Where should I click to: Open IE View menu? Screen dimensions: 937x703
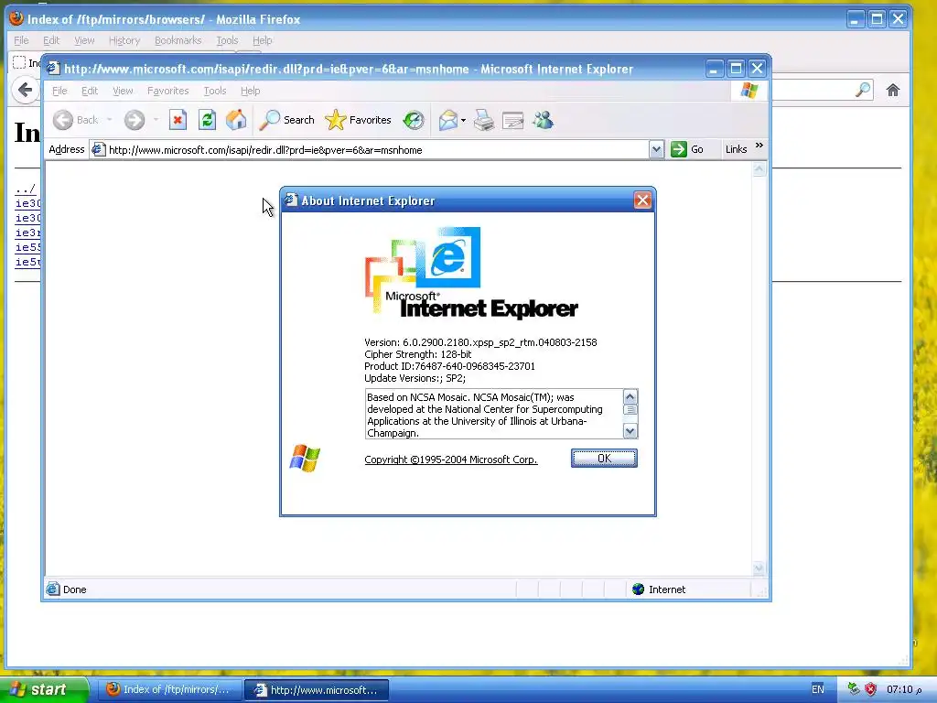[x=123, y=91]
